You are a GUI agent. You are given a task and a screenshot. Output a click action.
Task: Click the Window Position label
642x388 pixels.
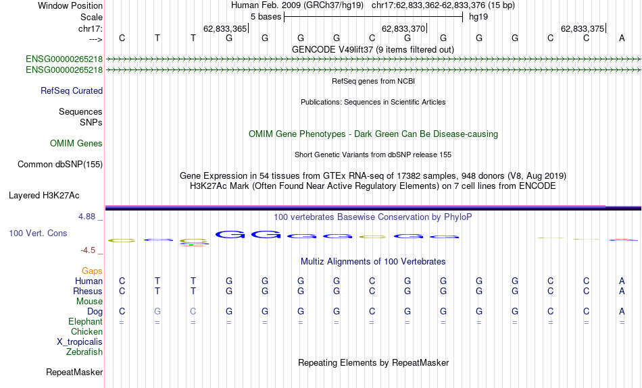point(70,5)
